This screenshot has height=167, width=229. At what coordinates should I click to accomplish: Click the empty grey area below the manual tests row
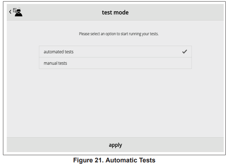115,99
